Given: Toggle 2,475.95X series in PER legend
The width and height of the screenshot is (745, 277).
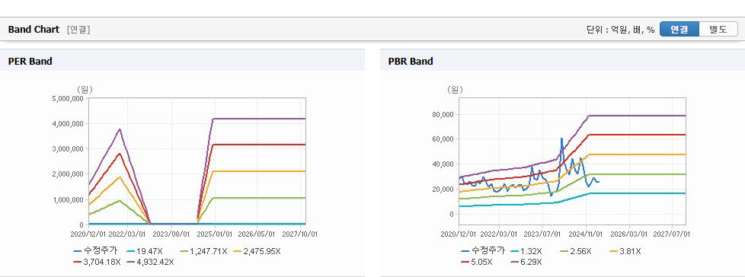Looking at the screenshot, I should pyautogui.click(x=257, y=251).
